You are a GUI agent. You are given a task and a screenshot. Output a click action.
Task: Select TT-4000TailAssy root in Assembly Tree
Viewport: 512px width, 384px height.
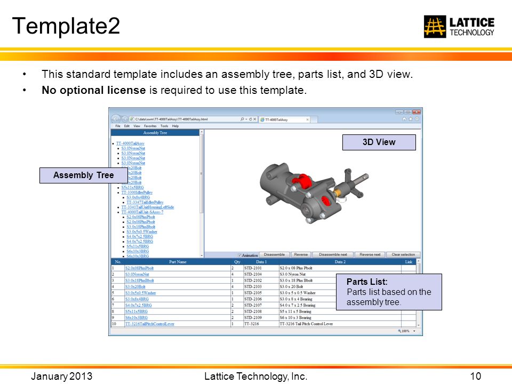click(x=130, y=143)
